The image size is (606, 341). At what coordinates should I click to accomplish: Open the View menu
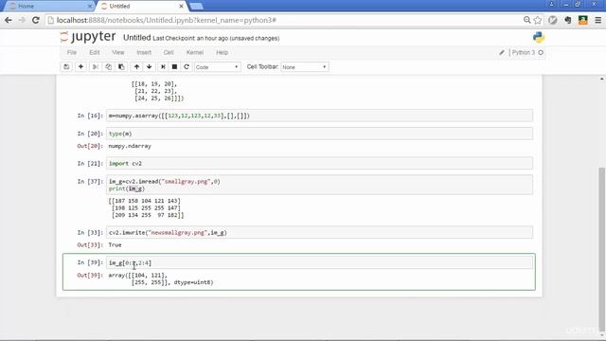pos(118,53)
